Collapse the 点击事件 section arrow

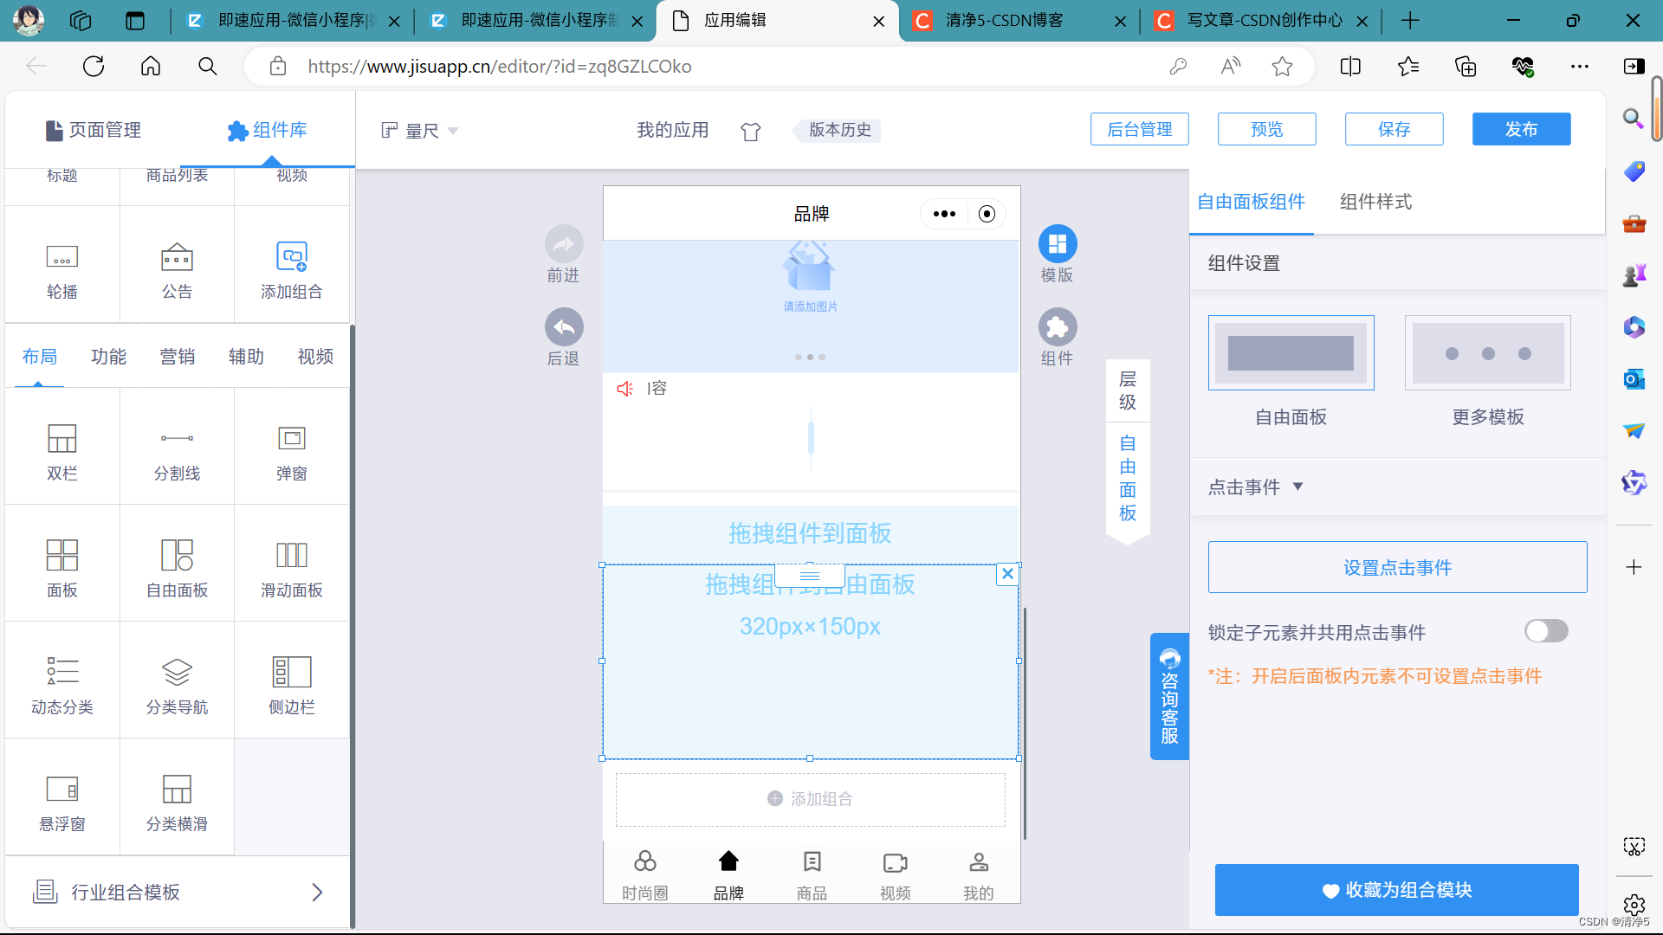click(x=1297, y=487)
